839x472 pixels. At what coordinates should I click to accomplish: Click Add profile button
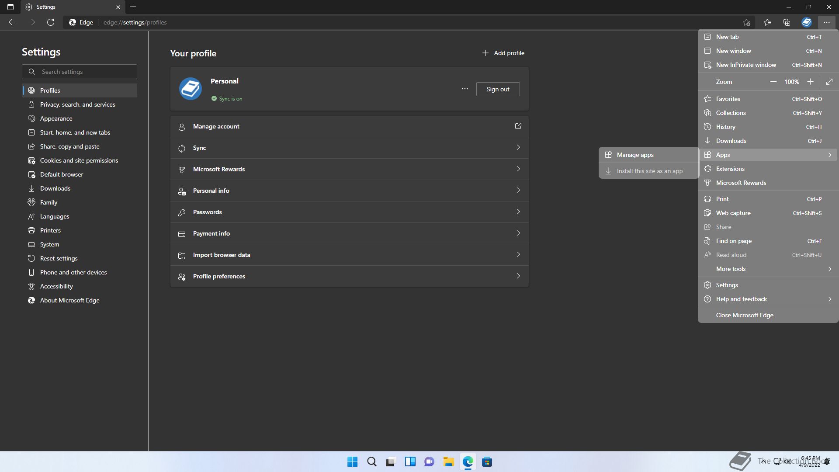503,53
